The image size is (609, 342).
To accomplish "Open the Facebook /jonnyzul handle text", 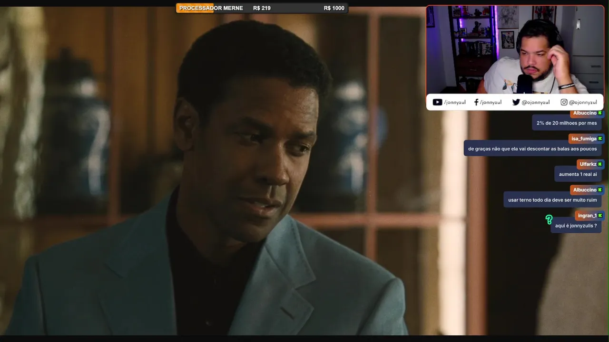I will [490, 102].
